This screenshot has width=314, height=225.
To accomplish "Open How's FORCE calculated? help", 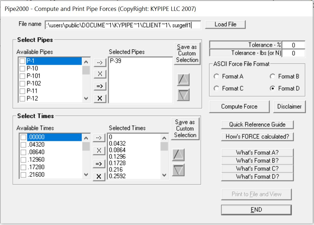I will coord(257,137).
